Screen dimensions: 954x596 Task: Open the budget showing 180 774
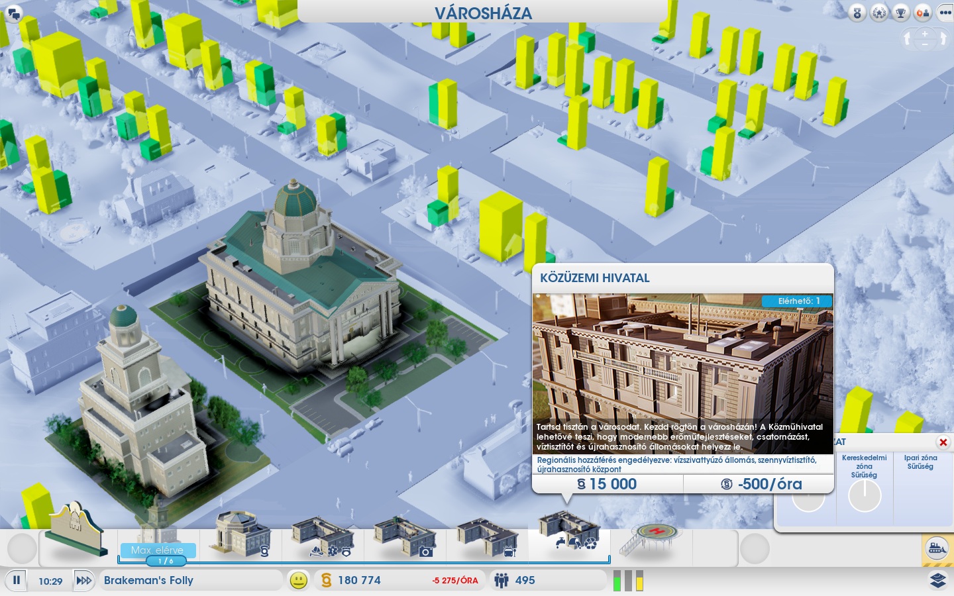359,581
